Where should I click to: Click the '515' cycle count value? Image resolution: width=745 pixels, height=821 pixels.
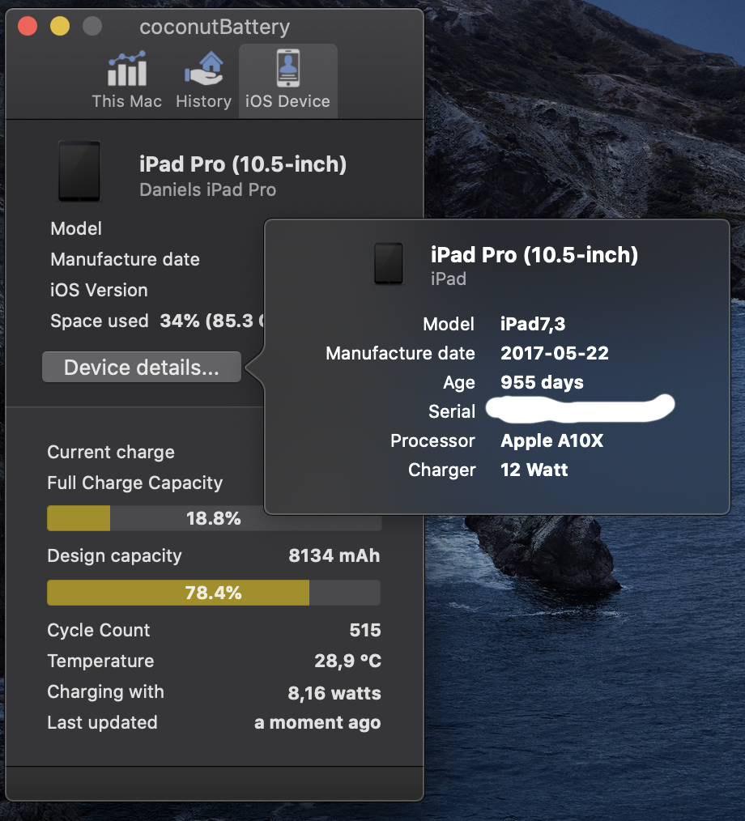tap(365, 630)
